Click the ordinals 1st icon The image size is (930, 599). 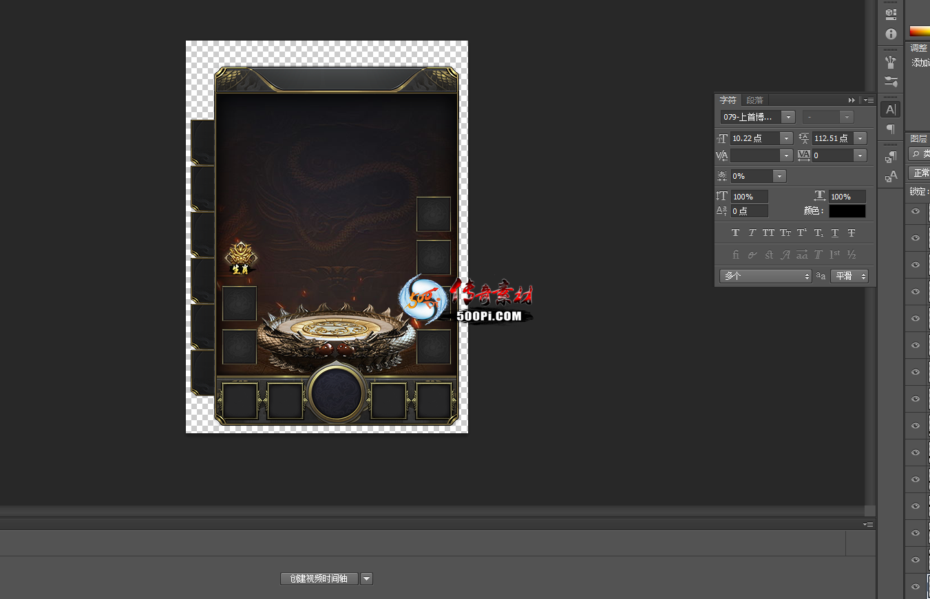[x=835, y=254]
